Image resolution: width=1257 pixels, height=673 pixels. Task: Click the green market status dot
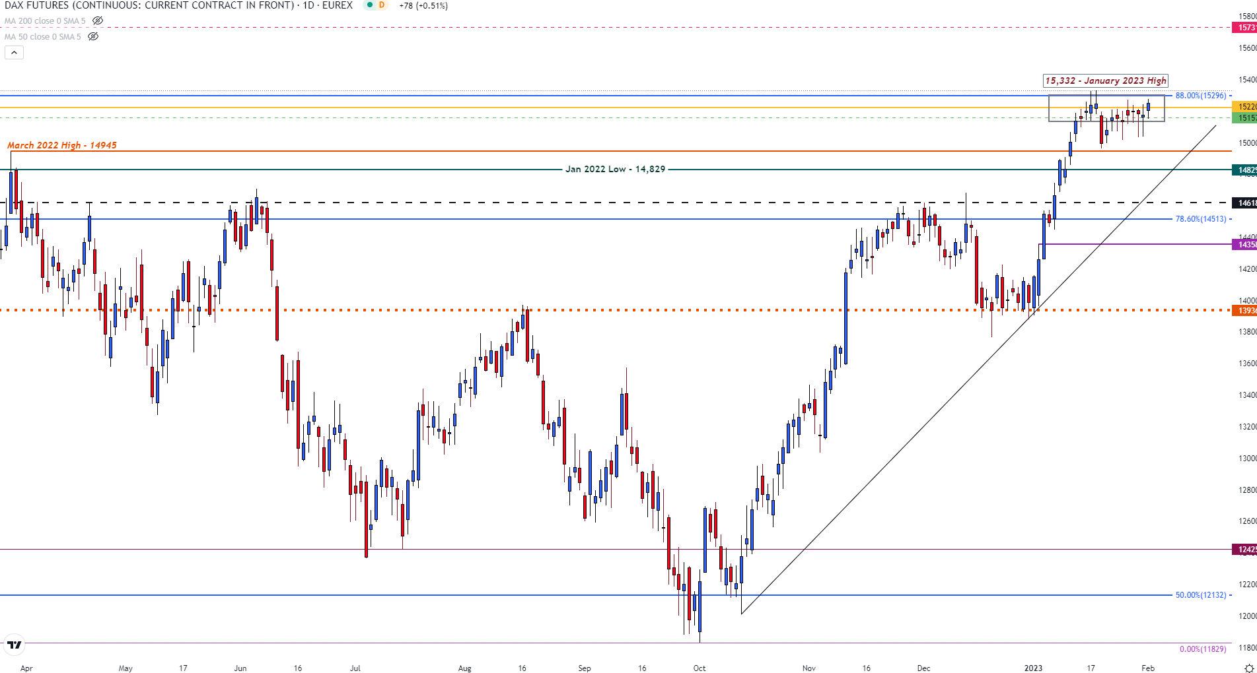[370, 5]
